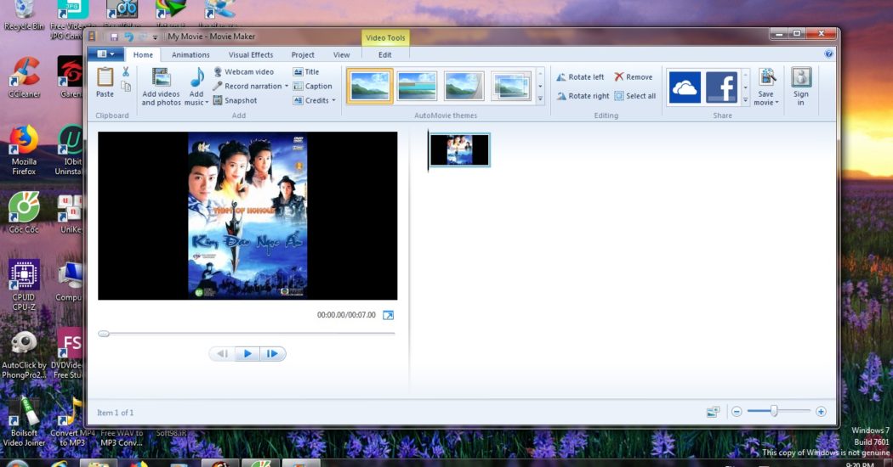Zoom out the timeline minus button
The height and width of the screenshot is (467, 893).
(737, 411)
